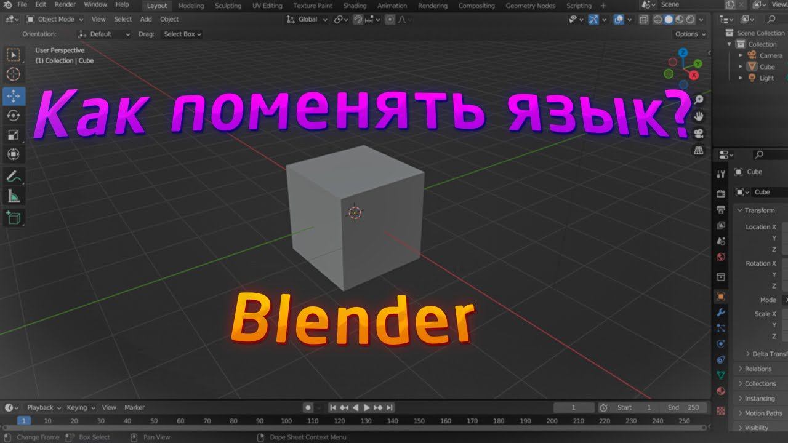Viewport: 788px width, 443px height.
Task: Open the Render menu
Action: coord(65,5)
